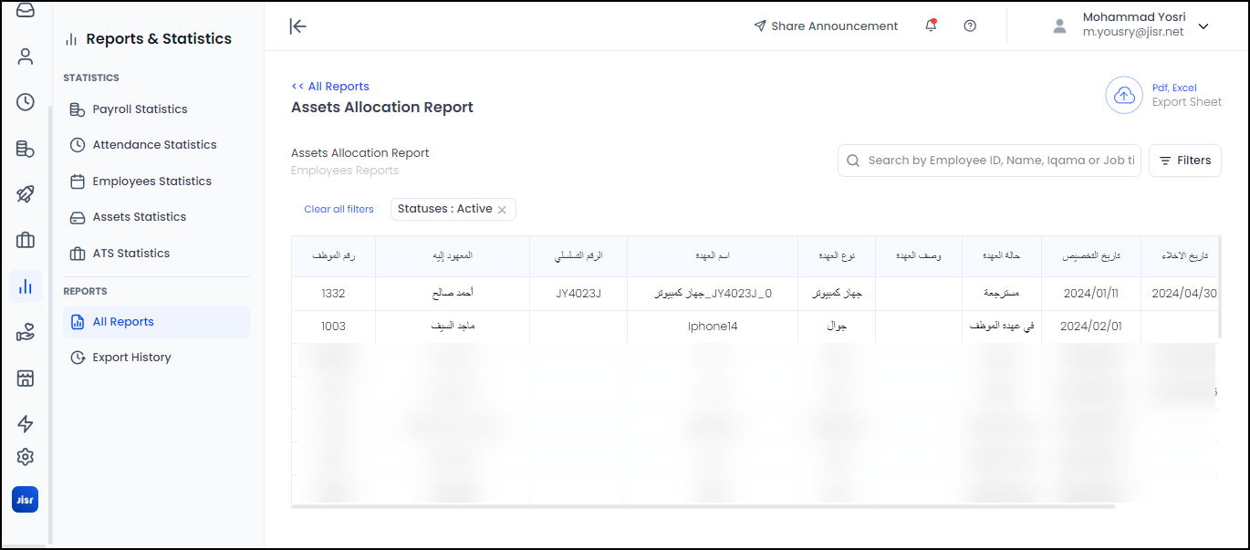Viewport: 1250px width, 550px height.
Task: Click the Jisr logo at sidebar bottom
Action: pyautogui.click(x=25, y=499)
